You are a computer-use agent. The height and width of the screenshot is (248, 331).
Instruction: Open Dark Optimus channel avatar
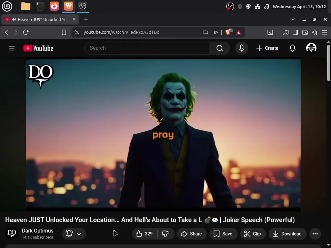tap(12, 233)
